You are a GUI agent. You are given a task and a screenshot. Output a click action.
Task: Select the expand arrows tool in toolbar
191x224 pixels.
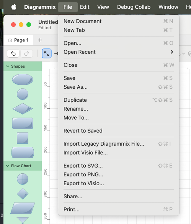coord(47,53)
